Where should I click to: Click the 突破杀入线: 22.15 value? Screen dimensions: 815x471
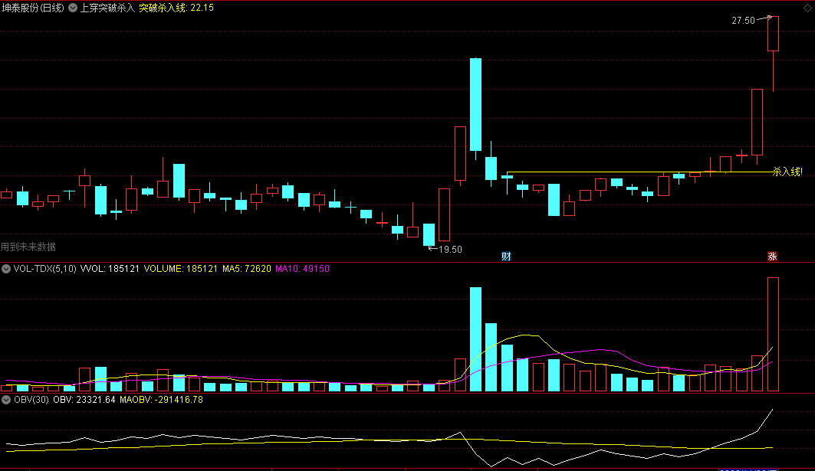pos(176,8)
